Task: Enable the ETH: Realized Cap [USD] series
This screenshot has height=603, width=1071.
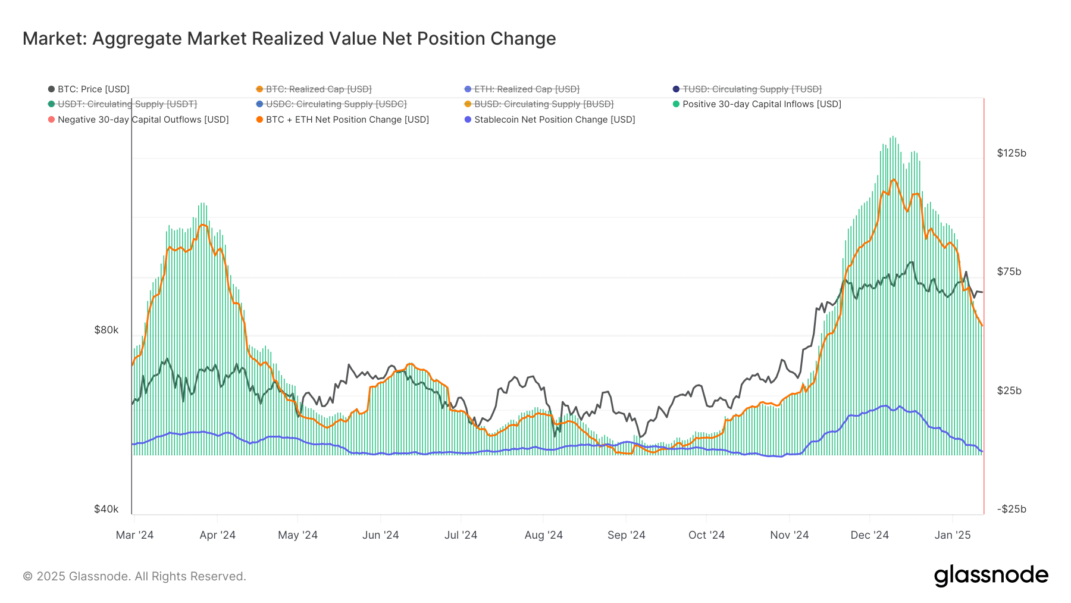Action: click(x=522, y=89)
